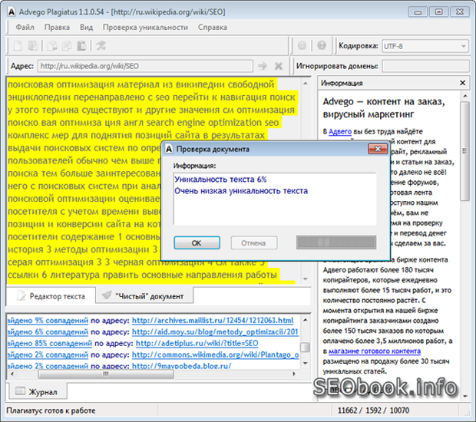Open the Проверка уникальности menu
The width and height of the screenshot is (476, 422).
click(145, 27)
